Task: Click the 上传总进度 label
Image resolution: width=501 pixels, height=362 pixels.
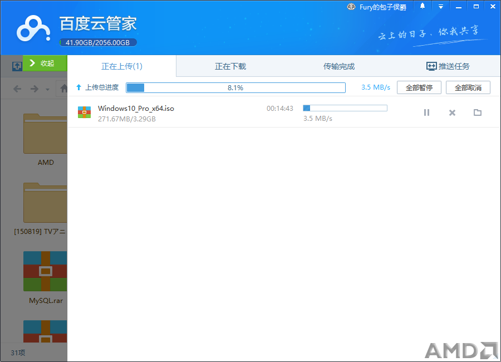Action: (x=102, y=87)
